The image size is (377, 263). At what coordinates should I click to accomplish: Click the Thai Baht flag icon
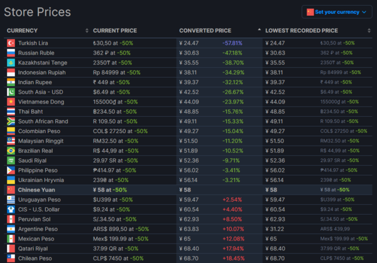pyautogui.click(x=11, y=112)
